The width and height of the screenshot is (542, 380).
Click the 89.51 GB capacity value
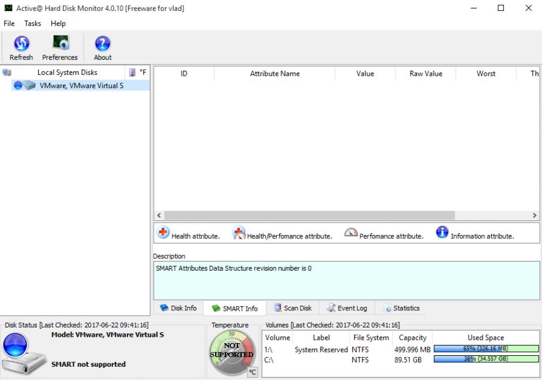point(408,360)
